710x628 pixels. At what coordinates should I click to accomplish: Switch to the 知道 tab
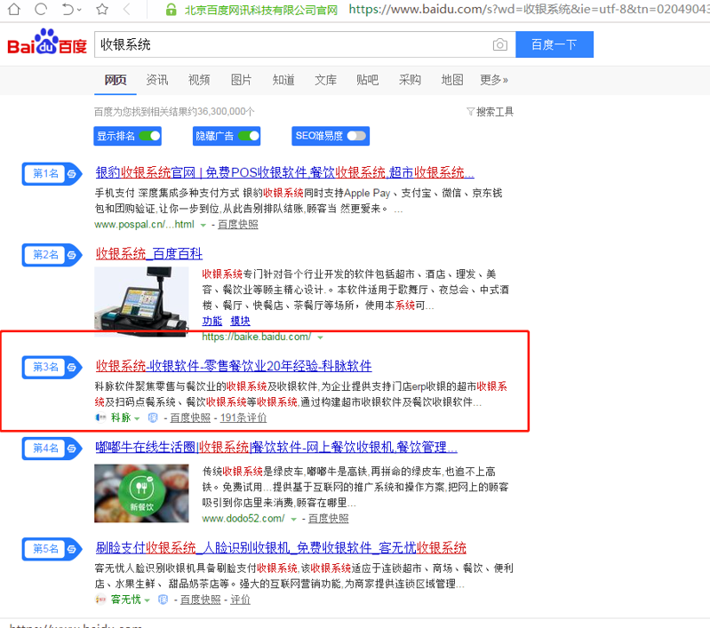pyautogui.click(x=283, y=80)
